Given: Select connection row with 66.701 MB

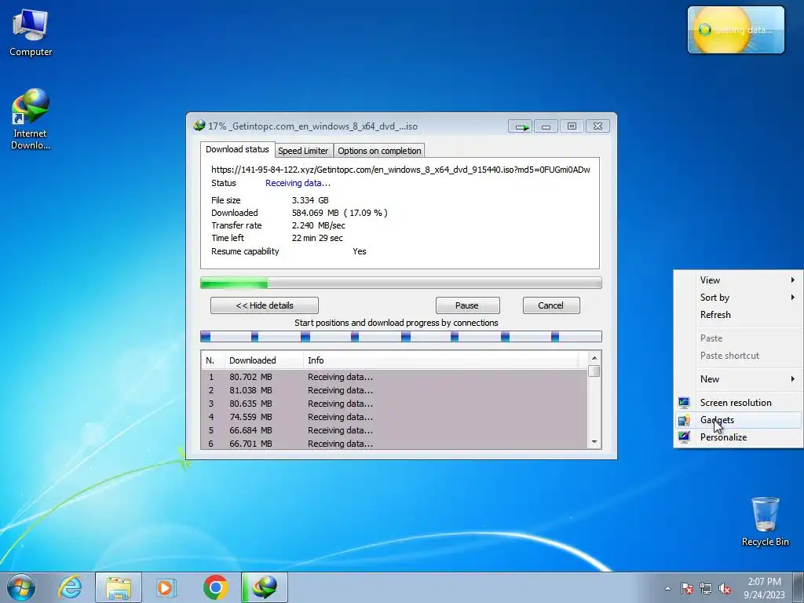Looking at the screenshot, I should [x=394, y=444].
